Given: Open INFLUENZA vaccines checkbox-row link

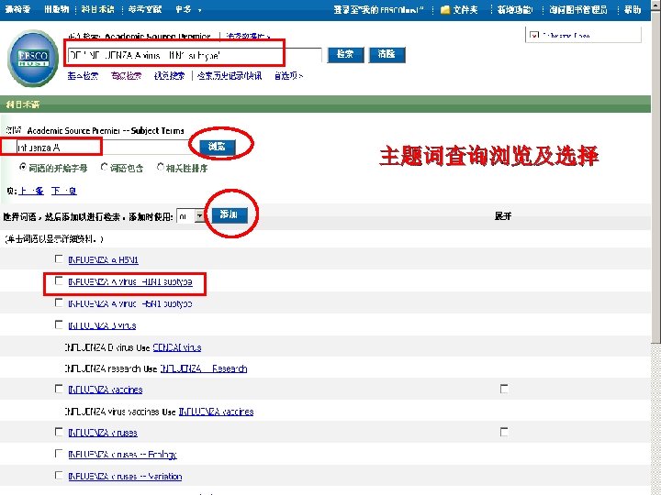Looking at the screenshot, I should 106,390.
